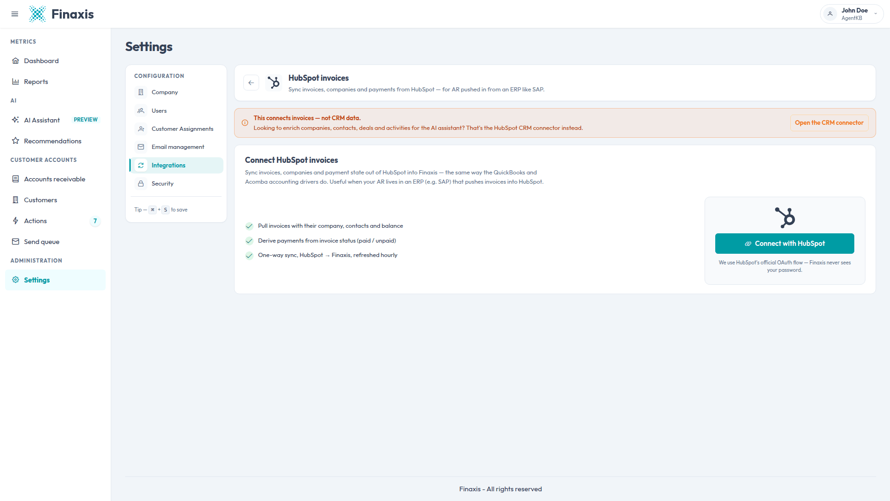Open Users configuration
Viewport: 890px width, 501px height.
[x=176, y=111]
